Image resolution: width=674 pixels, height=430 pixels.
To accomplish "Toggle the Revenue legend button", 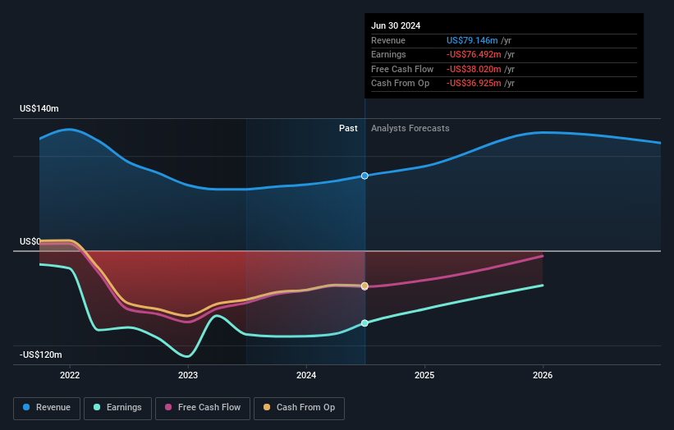I will click(47, 408).
